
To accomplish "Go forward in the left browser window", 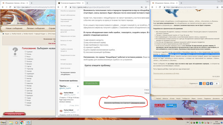I will pyautogui.click(x=7, y=7).
